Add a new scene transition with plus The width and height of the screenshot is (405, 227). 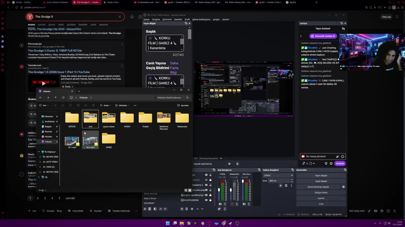[x=280, y=185]
